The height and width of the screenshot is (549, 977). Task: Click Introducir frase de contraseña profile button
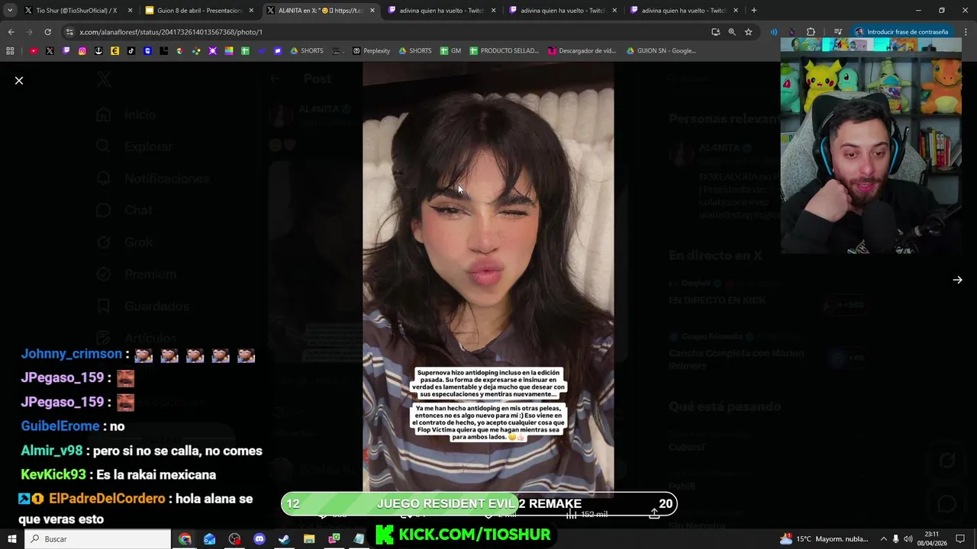point(901,32)
